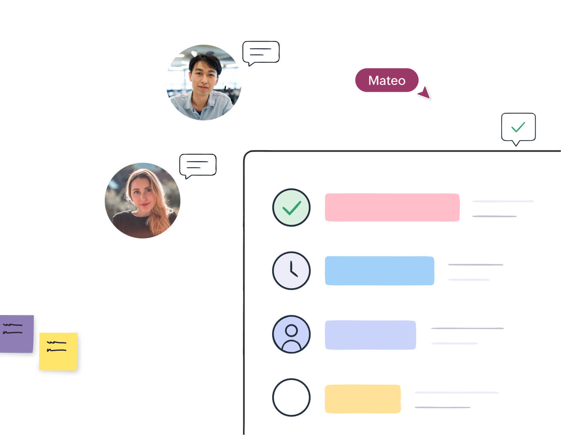Image resolution: width=561 pixels, height=435 pixels.
Task: Click the text lines beside the yellow bar
Action: (457, 400)
